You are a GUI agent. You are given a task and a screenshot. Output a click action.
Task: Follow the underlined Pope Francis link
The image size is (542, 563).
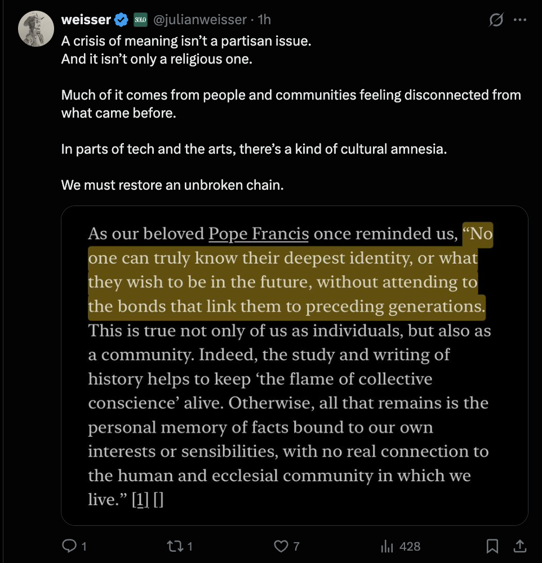click(258, 234)
